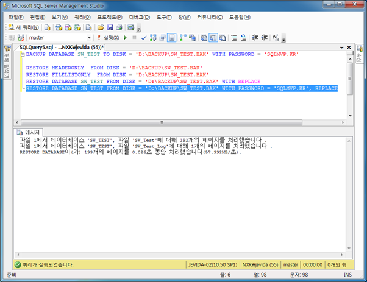The width and height of the screenshot is (367, 282).
Task: Open the 쿼리(Q) menu
Action: click(82, 17)
